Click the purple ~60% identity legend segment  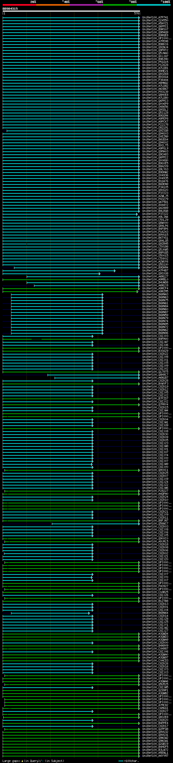point(87,5)
